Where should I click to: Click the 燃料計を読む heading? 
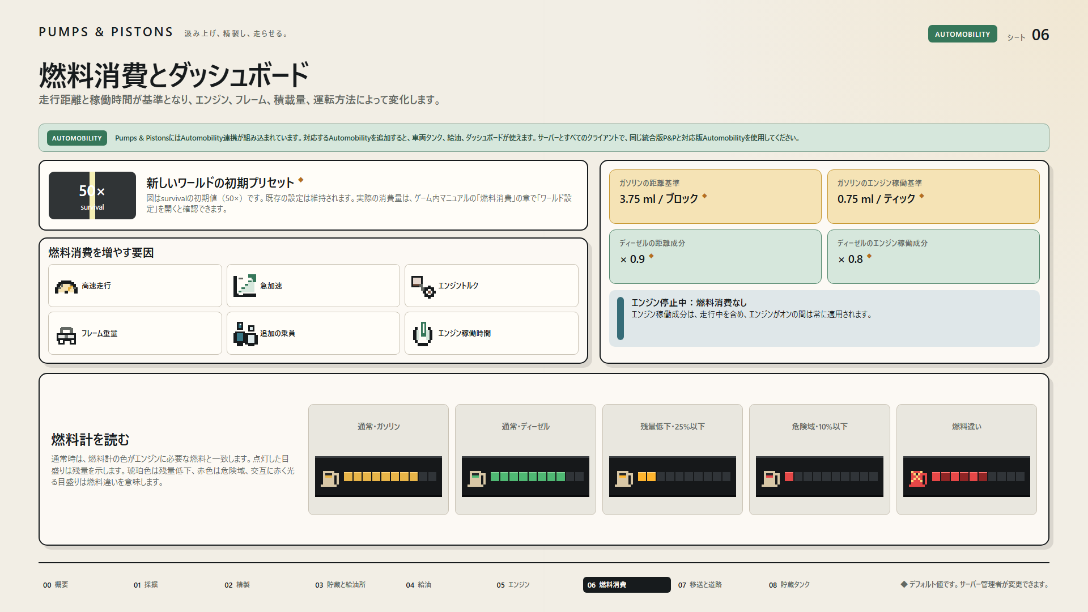[x=90, y=440]
